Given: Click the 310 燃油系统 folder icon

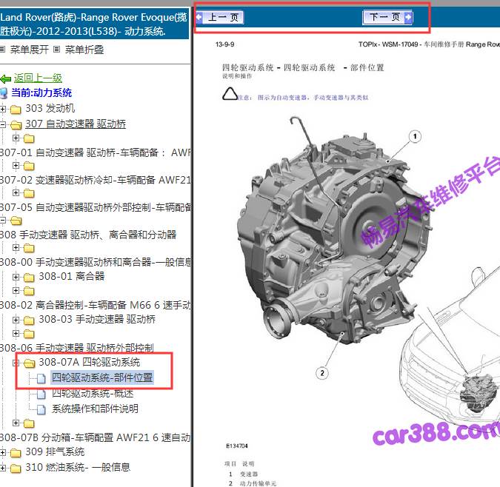Looking at the screenshot, I should (16, 468).
